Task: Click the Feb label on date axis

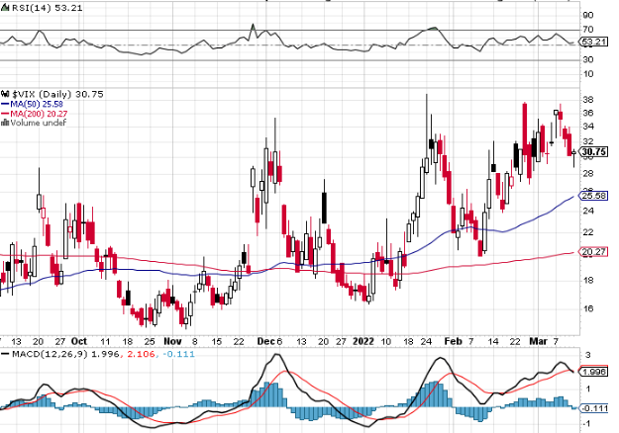Action: 453,341
